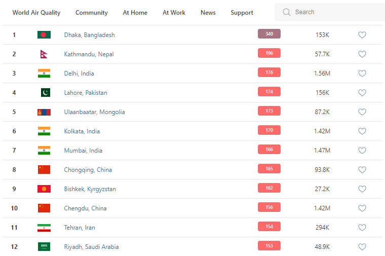This screenshot has width=385, height=256.
Task: Open the Kathmandu, Nepal city link
Action: 89,54
